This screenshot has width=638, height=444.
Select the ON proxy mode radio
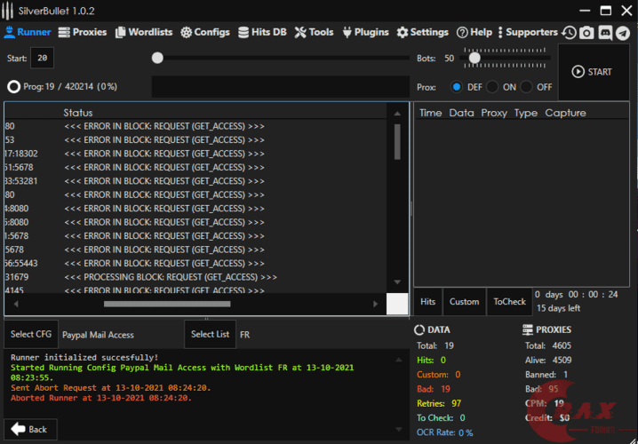(492, 87)
